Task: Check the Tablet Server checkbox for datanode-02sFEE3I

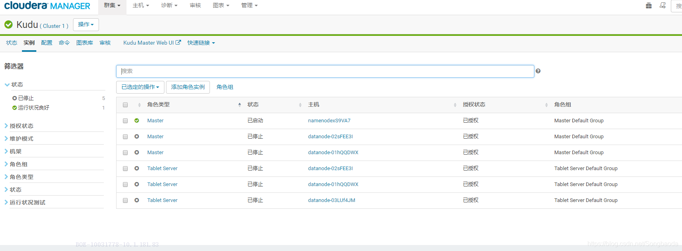Action: (125, 169)
